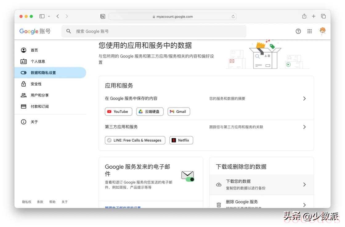Click the trash icon beside 删除 Google 服务
Viewport: 345px width, 227px height.
tap(219, 205)
